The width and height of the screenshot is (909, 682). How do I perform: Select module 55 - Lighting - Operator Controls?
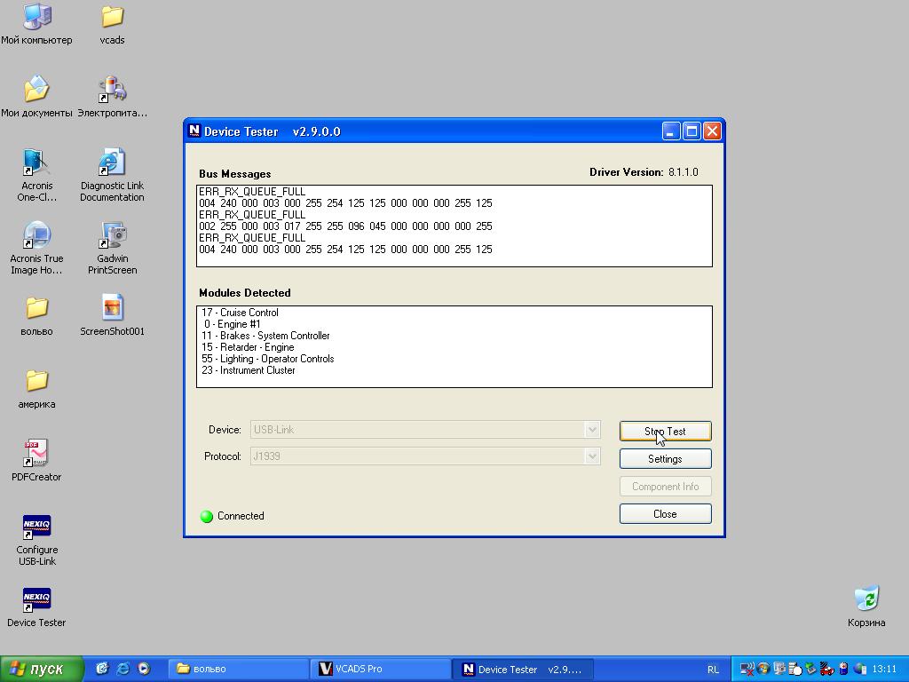click(x=268, y=359)
